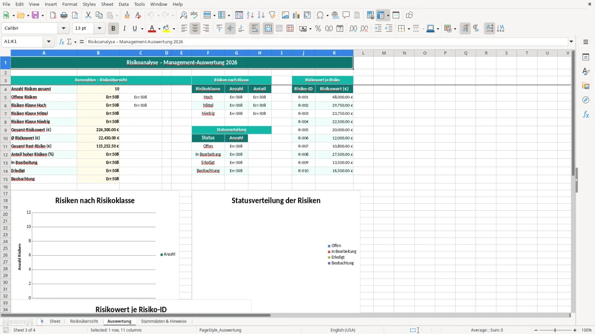Click the 100% zoom level

point(587,330)
